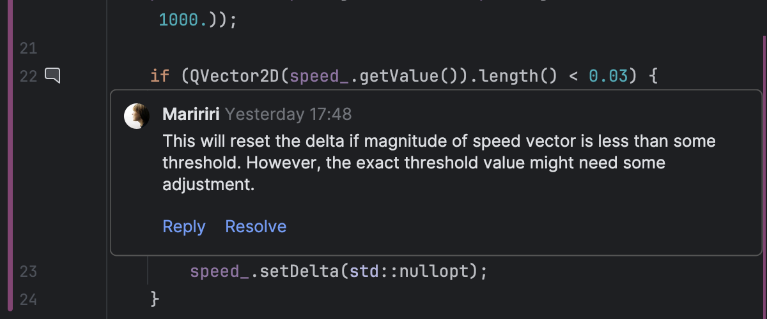Click line number 24 in the gutter
Screen dimensions: 767x319
pos(29,298)
